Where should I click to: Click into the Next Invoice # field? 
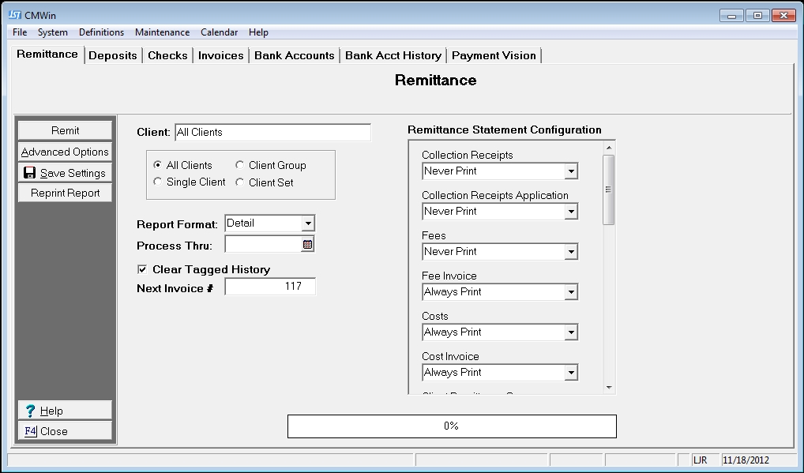270,287
